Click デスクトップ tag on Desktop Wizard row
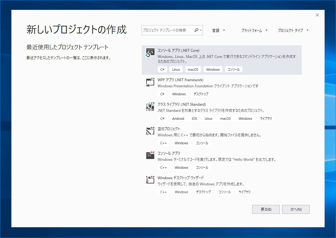Image resolution: width=336 pixels, height=238 pixels. (x=203, y=192)
